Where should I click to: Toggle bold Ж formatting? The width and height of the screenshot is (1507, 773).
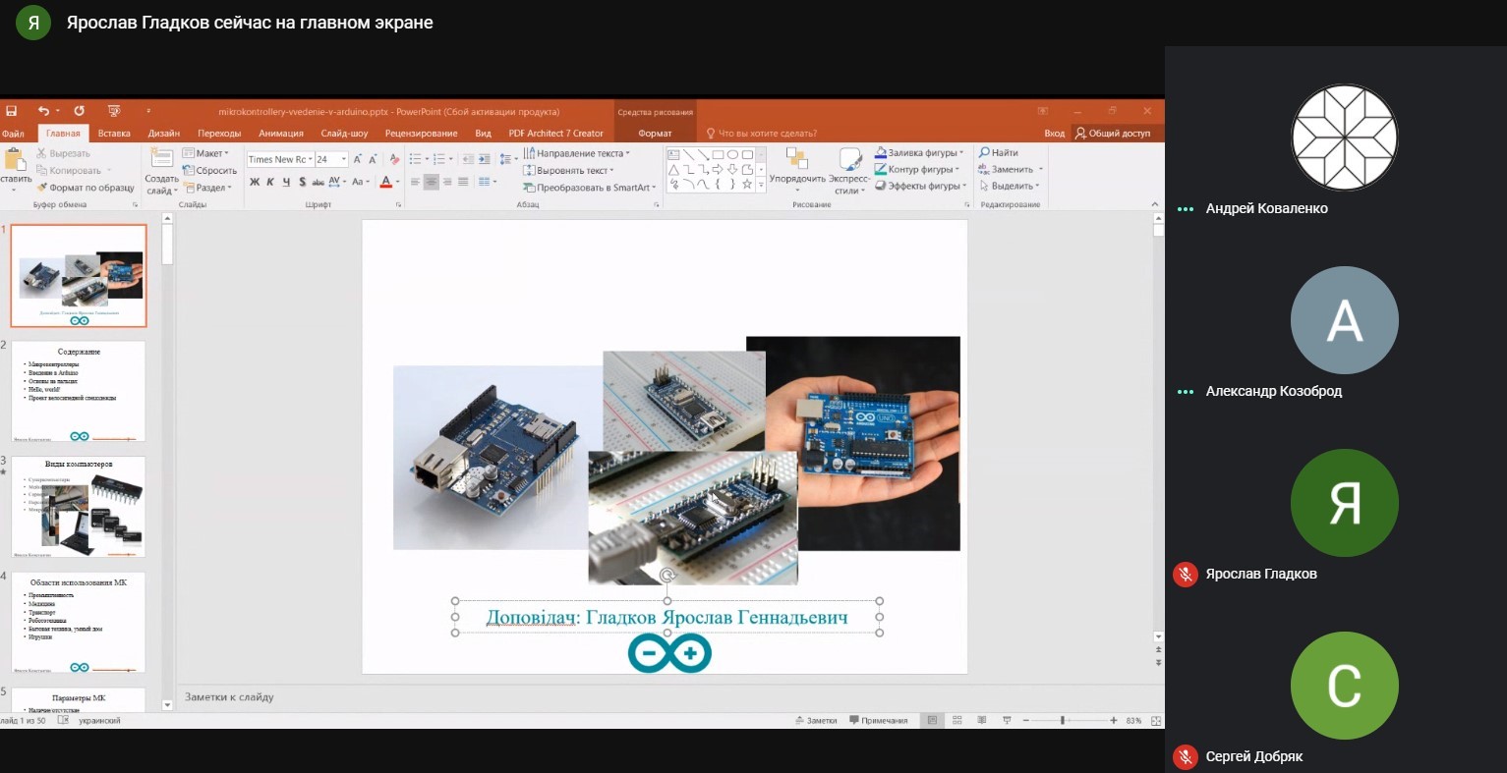(255, 182)
